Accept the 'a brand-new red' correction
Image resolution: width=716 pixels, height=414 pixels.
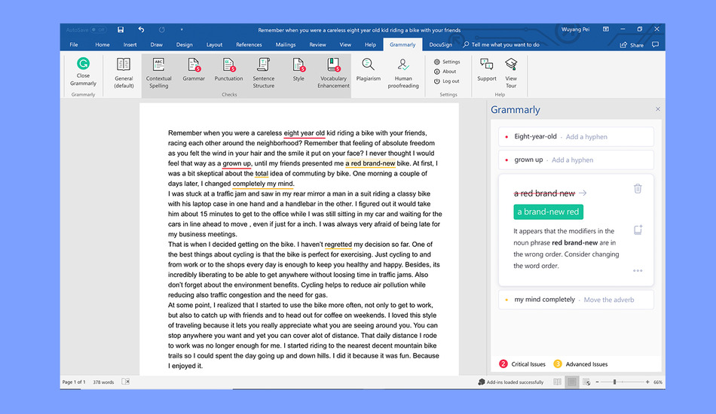coord(549,212)
